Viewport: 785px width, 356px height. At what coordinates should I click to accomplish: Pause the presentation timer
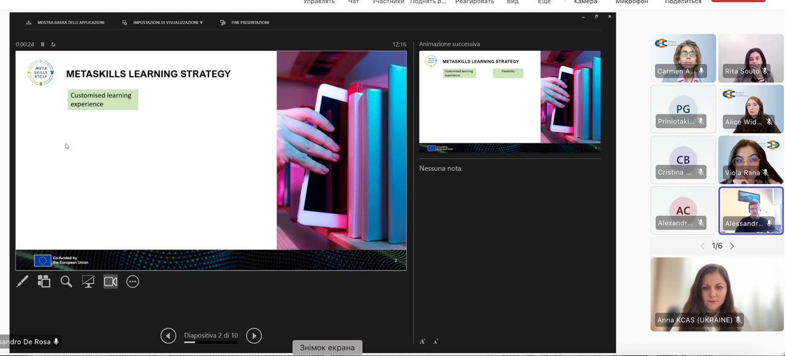click(42, 44)
